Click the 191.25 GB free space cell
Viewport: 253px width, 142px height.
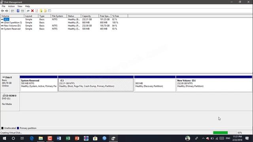click(x=104, y=19)
